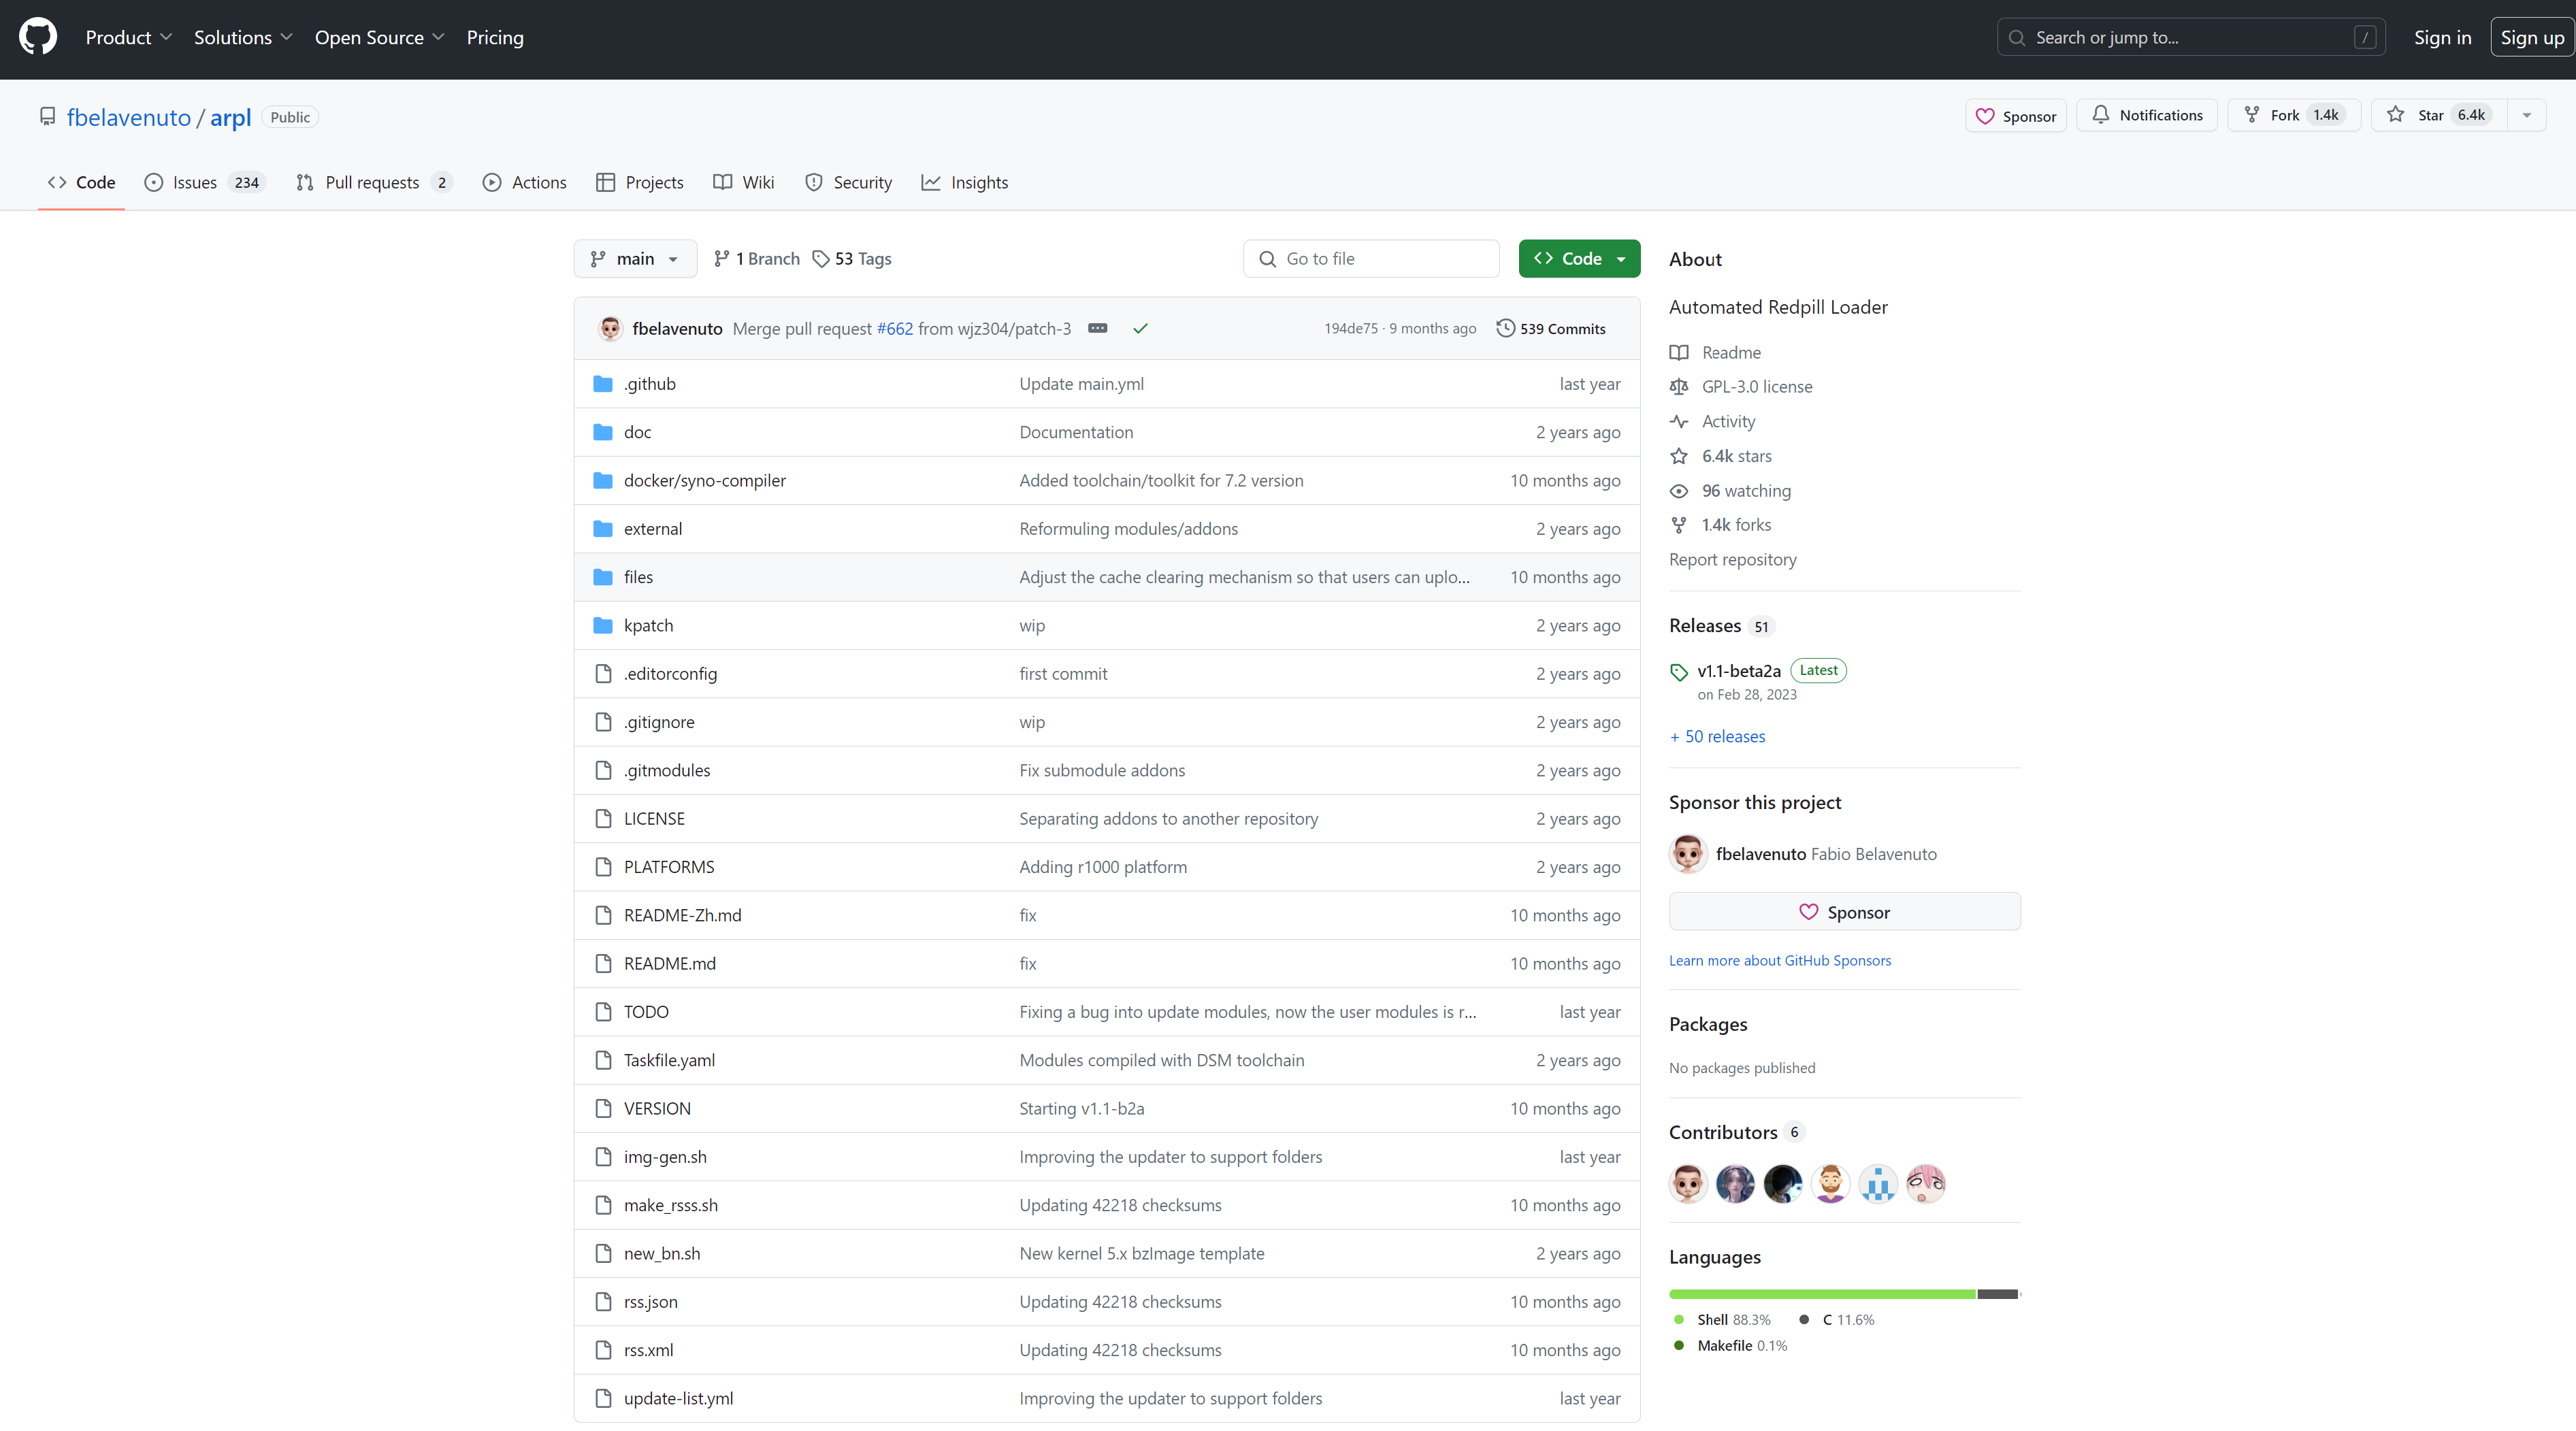Image resolution: width=2576 pixels, height=1431 pixels.
Task: Select the Code tab
Action: tap(81, 183)
